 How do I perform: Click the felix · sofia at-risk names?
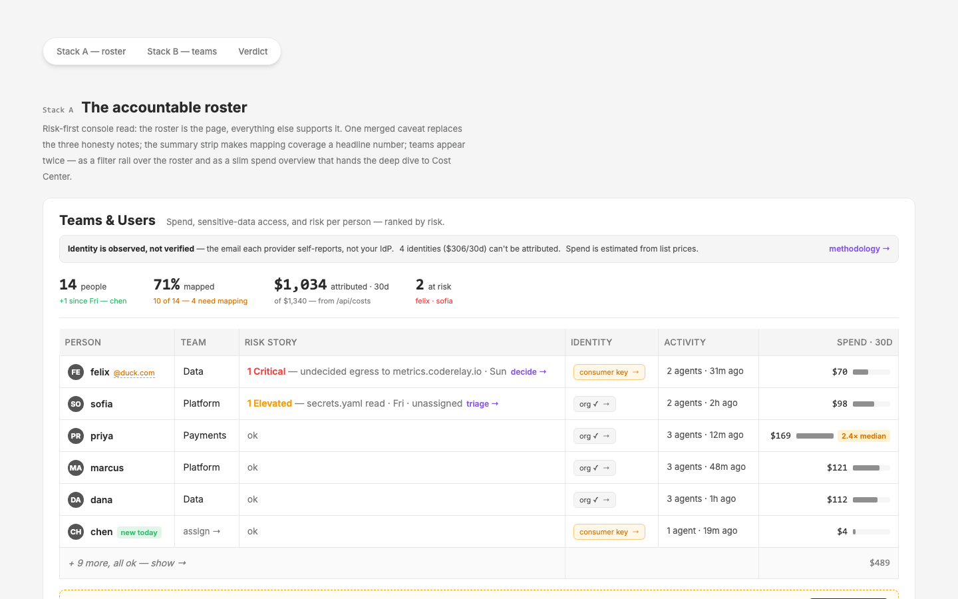(x=434, y=301)
